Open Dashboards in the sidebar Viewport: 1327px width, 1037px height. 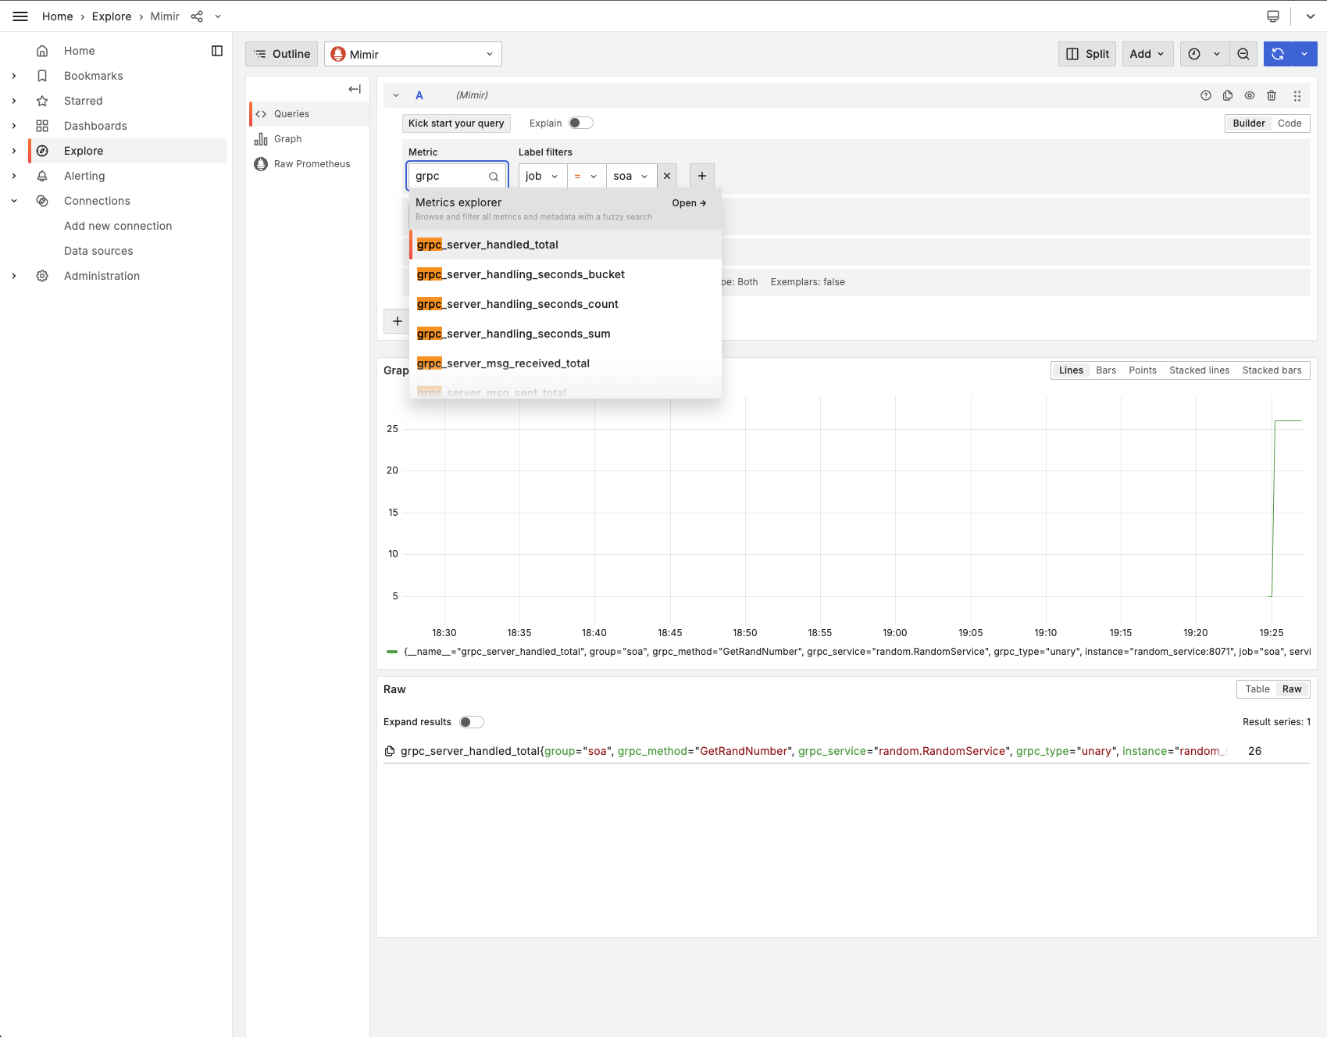coord(95,126)
